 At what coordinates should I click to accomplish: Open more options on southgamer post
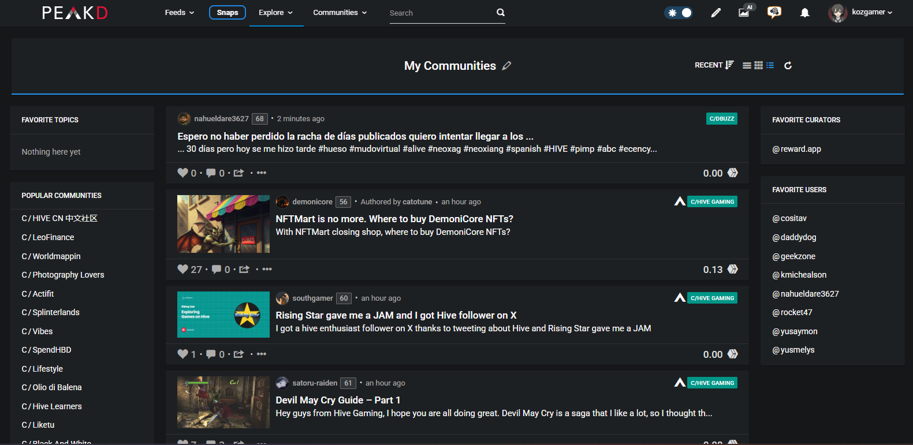coord(262,354)
